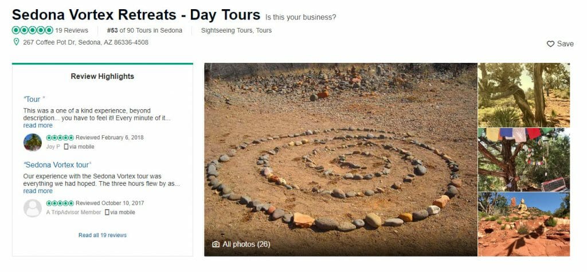Open the twisted juniper tree thumbnail
Image resolution: width=587 pixels, height=272 pixels.
524,95
